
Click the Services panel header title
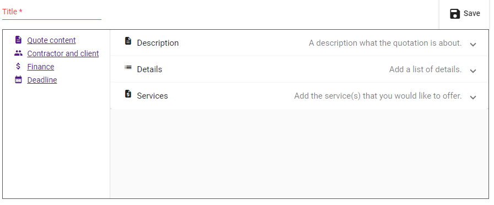(152, 96)
